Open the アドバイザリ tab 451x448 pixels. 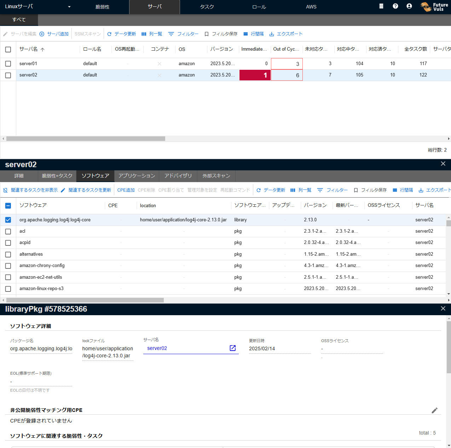pyautogui.click(x=178, y=176)
